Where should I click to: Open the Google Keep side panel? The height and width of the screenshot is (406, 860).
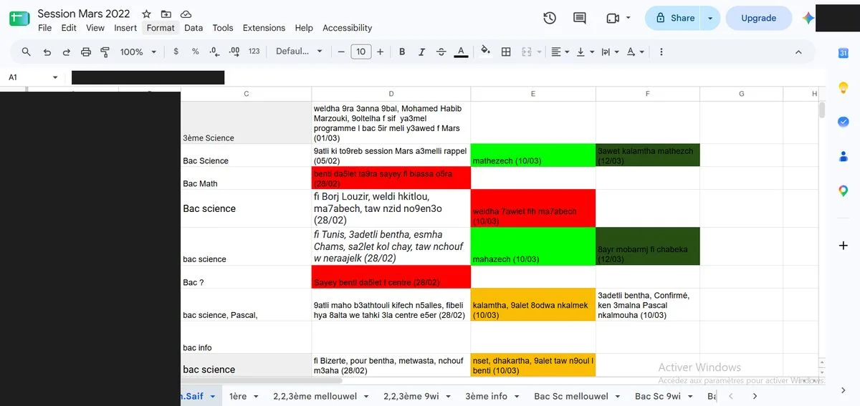(x=844, y=87)
